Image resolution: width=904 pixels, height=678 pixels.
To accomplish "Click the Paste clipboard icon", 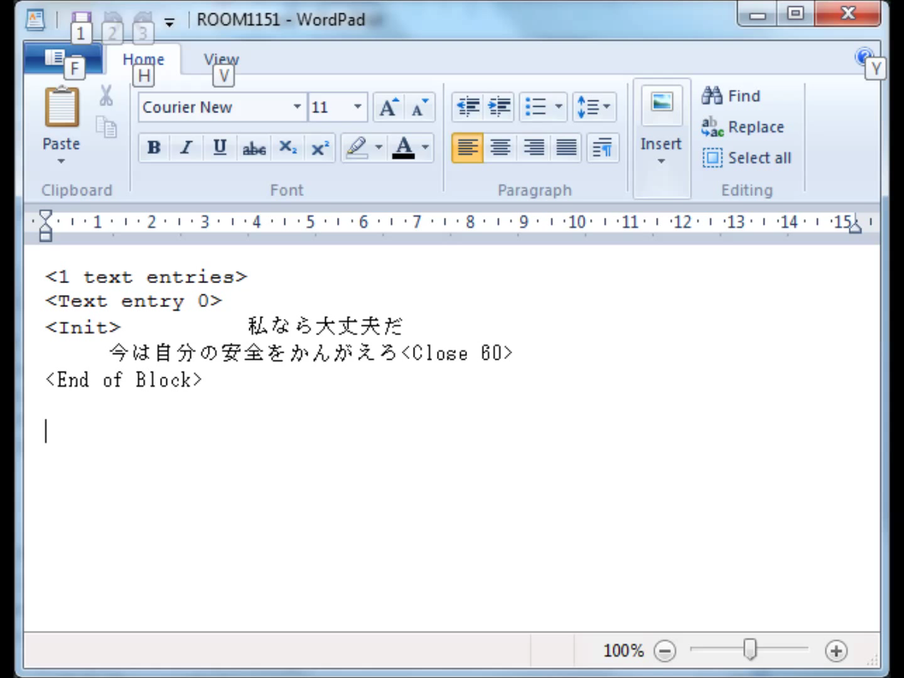I will click(62, 108).
